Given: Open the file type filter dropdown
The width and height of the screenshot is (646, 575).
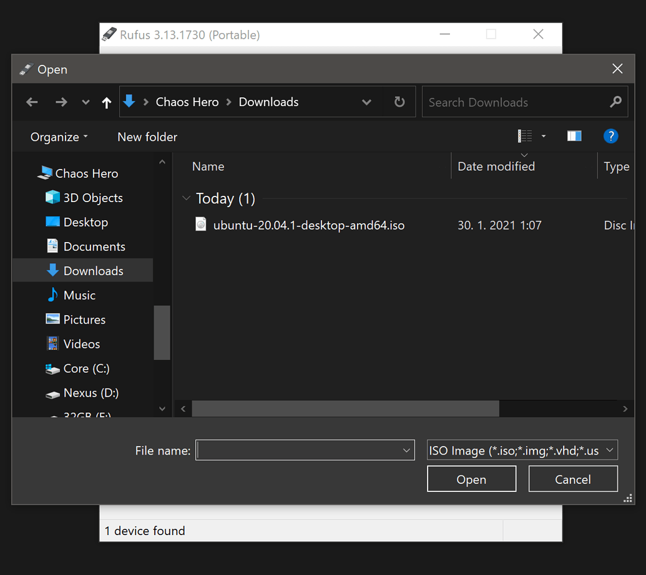Looking at the screenshot, I should click(x=522, y=450).
